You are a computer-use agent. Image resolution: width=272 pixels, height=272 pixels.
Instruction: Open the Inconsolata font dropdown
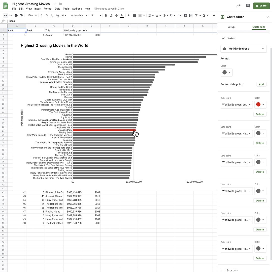79,15
